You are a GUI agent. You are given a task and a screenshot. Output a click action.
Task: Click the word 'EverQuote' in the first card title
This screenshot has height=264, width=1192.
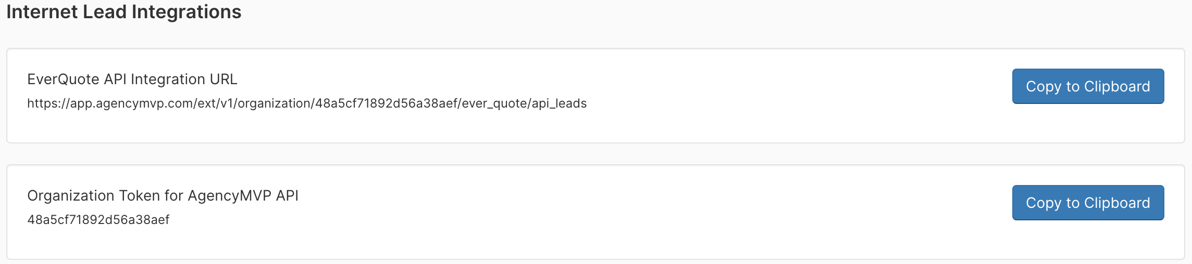pyautogui.click(x=64, y=79)
